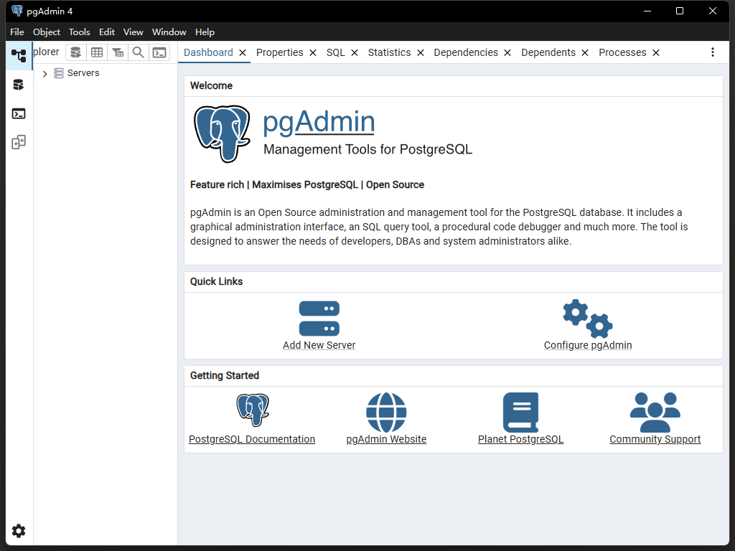735x551 pixels.
Task: Open the Window menu
Action: point(169,32)
